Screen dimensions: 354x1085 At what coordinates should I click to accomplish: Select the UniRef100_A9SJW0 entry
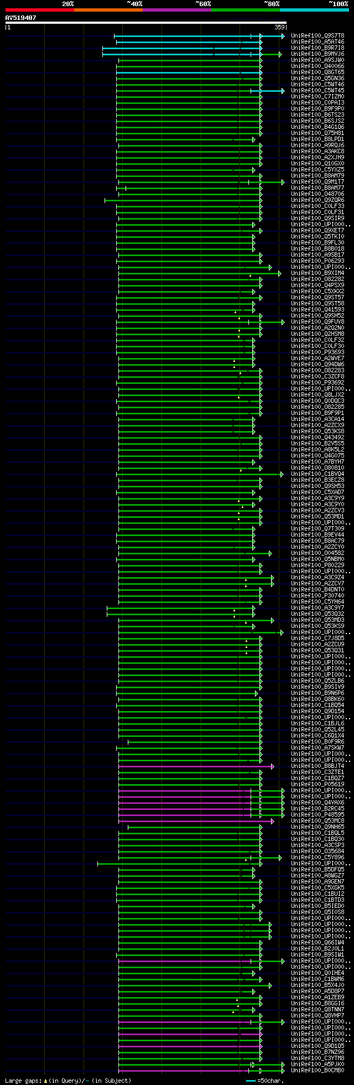[317, 60]
